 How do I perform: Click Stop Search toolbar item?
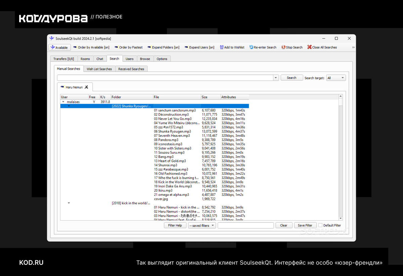coord(292,48)
